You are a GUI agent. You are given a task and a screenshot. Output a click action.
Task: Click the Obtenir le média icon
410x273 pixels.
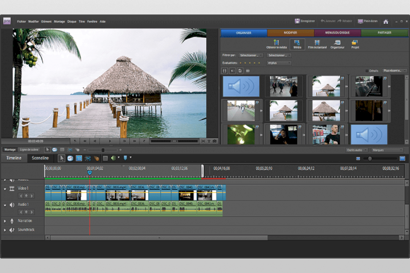(x=276, y=42)
